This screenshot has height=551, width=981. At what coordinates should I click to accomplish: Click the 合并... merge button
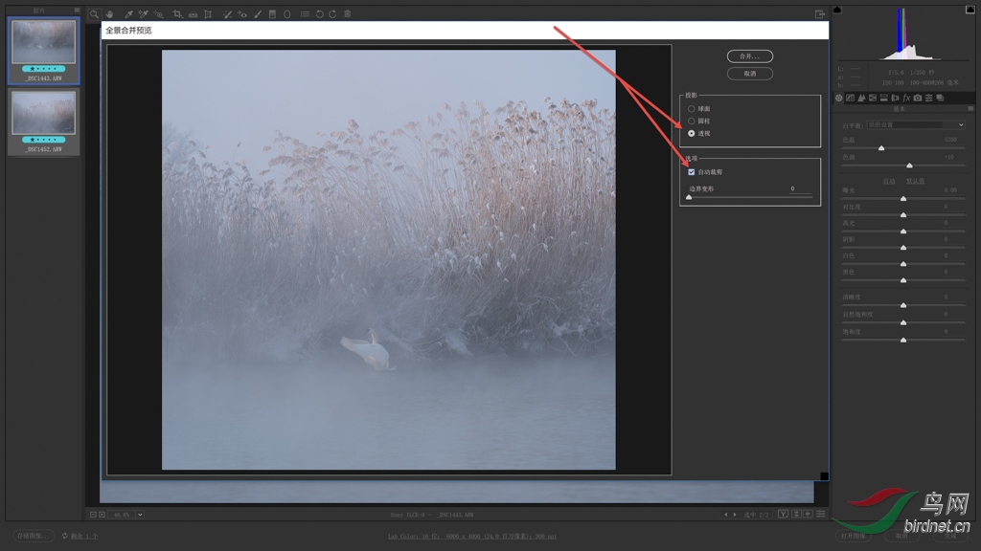pos(749,56)
